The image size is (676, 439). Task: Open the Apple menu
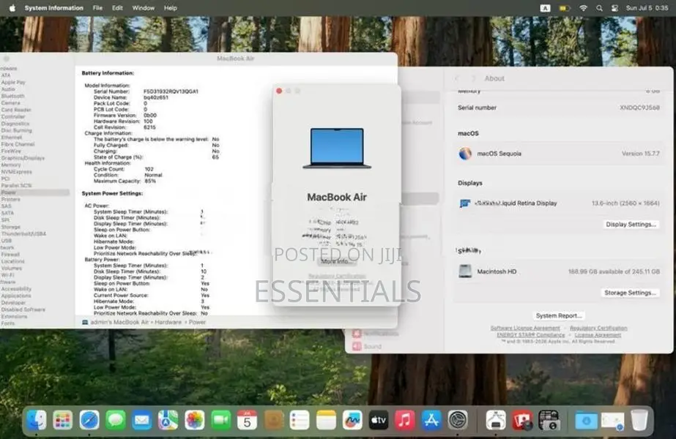12,8
